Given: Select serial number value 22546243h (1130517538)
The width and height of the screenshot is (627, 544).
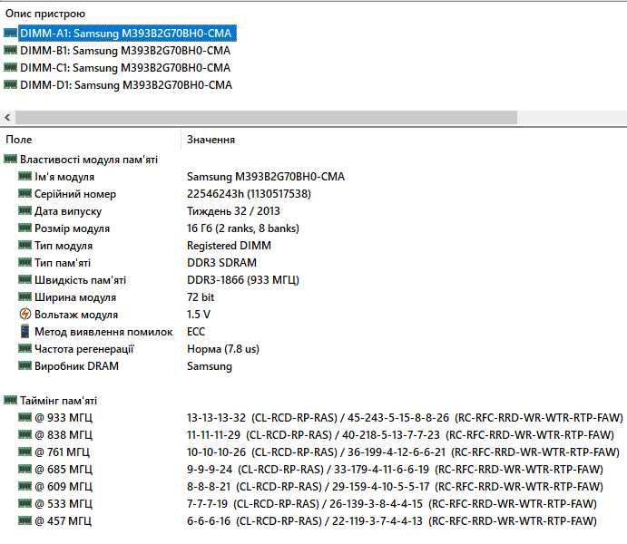Looking at the screenshot, I should (249, 194).
